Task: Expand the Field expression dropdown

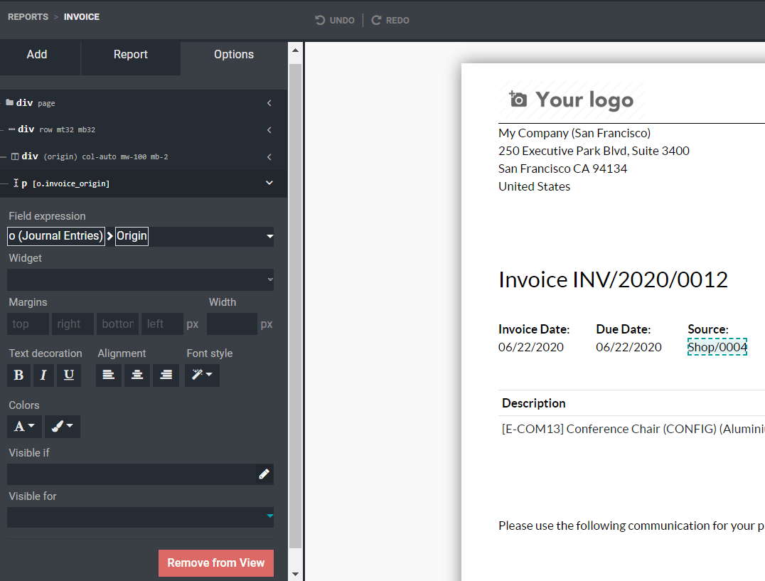Action: (269, 236)
